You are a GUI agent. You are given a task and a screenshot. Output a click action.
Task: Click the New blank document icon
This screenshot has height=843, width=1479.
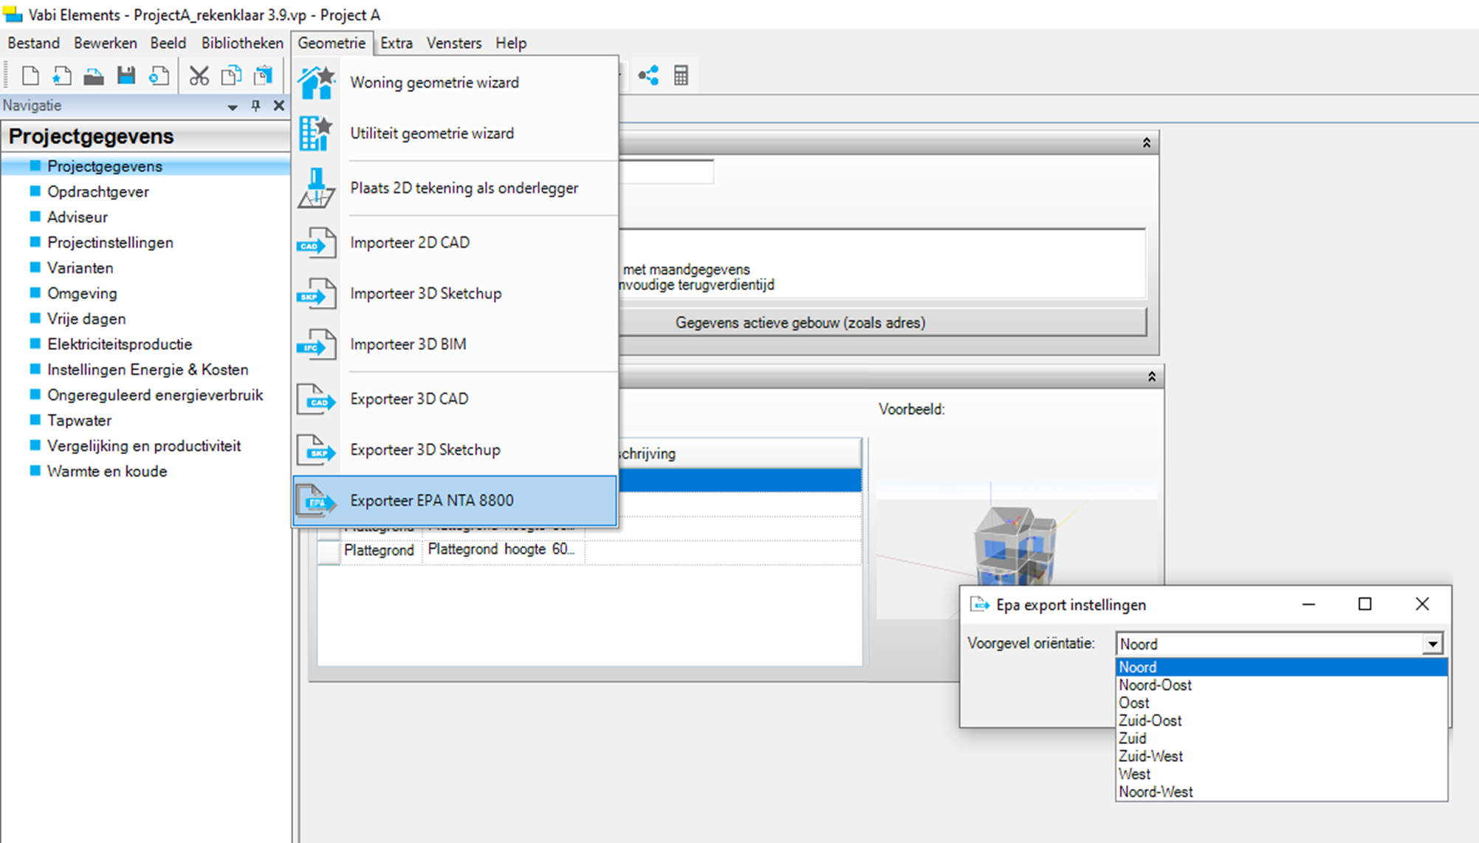30,75
